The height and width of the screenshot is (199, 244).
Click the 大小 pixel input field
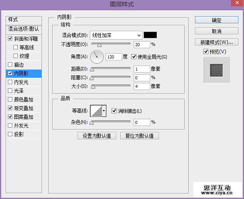pyautogui.click(x=142, y=86)
